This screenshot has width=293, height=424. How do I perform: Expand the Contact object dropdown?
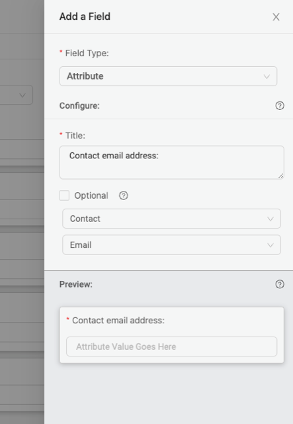pyautogui.click(x=171, y=219)
